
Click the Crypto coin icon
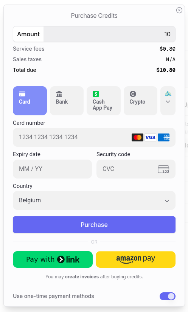click(133, 94)
